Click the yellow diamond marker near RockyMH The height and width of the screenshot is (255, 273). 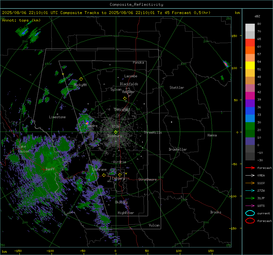click(81, 79)
